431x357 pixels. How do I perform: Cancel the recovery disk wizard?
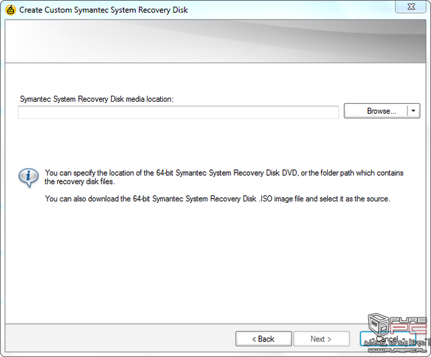388,339
